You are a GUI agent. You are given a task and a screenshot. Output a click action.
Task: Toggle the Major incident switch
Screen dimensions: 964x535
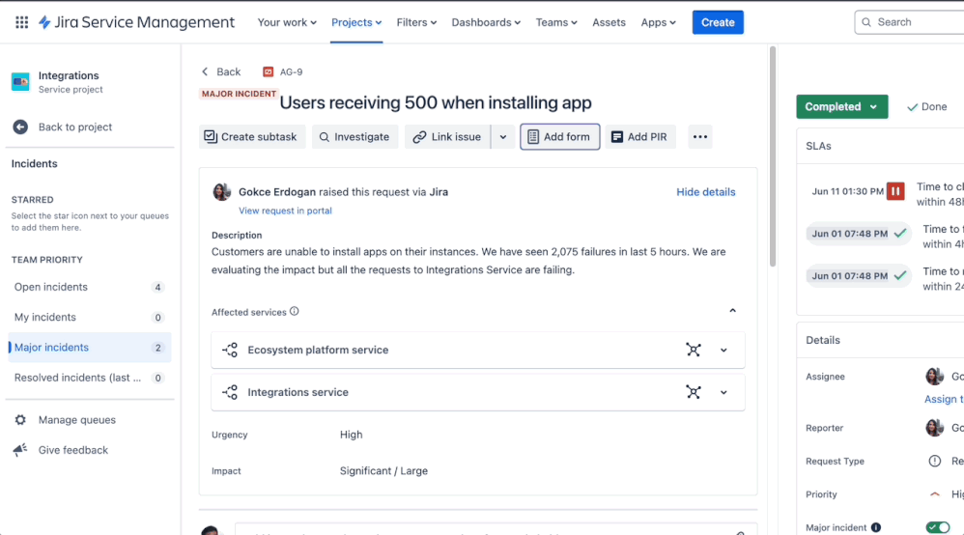[x=938, y=527]
